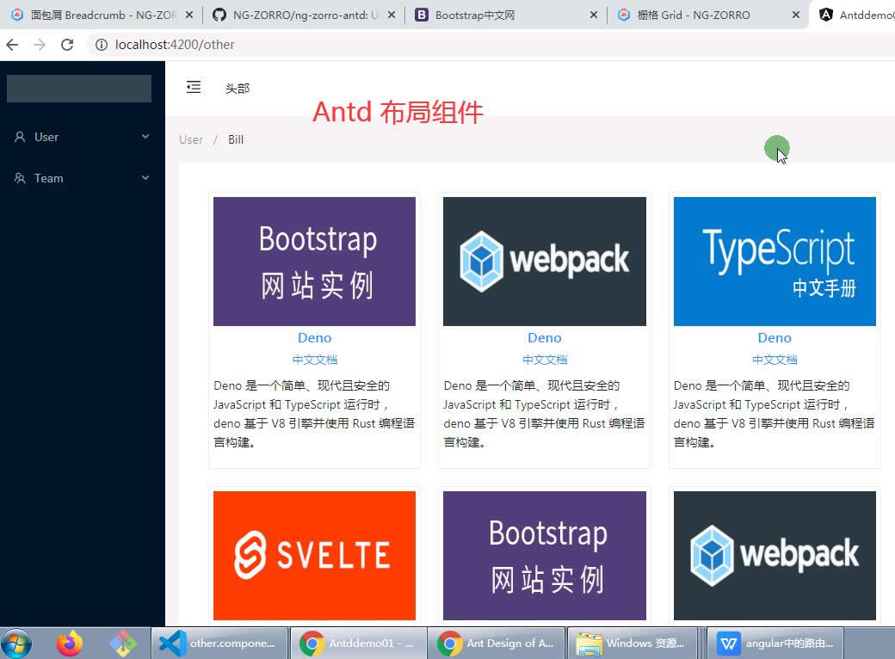Open Windows 资源 explorer taskbar item
This screenshot has width=895, height=659.
pos(633,644)
